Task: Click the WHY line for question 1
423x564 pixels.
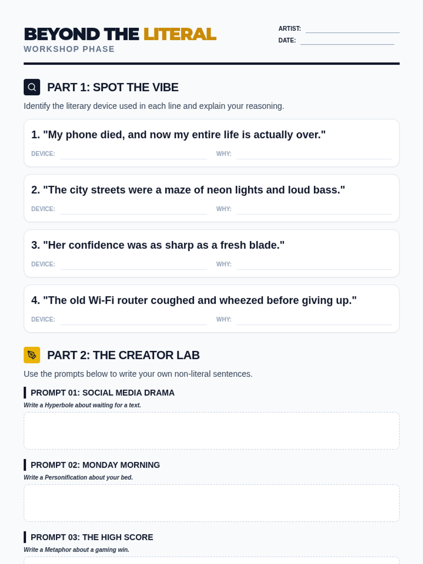Action: click(x=314, y=154)
